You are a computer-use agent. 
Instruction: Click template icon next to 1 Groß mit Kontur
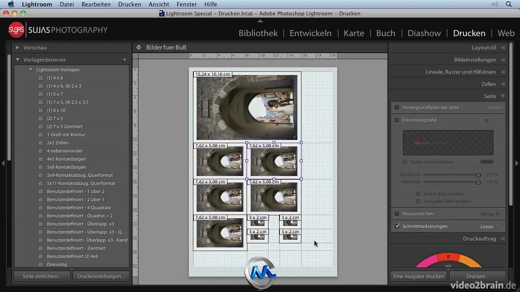pos(41,135)
